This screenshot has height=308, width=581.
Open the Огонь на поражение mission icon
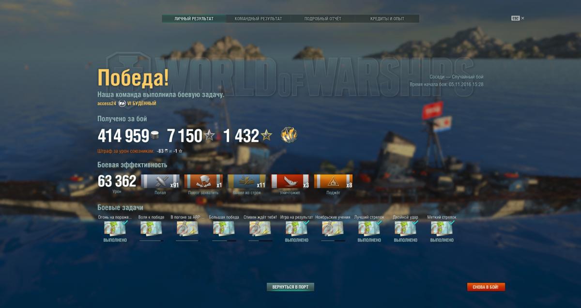115,228
